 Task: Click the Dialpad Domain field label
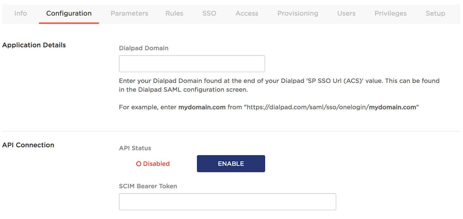pos(144,48)
